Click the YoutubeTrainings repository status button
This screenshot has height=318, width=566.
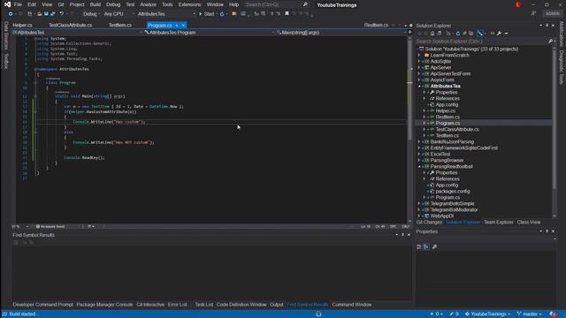[487, 314]
